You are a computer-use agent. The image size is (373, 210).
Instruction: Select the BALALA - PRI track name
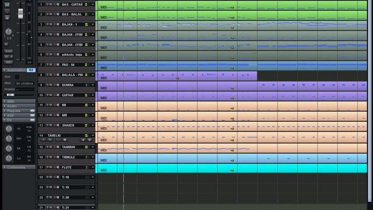click(72, 75)
